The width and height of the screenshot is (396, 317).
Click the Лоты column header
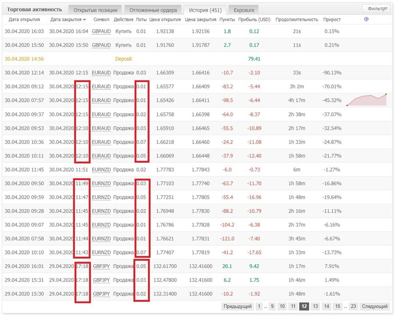click(x=141, y=19)
